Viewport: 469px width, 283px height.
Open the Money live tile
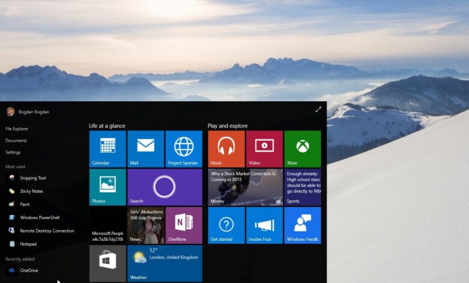click(x=245, y=187)
